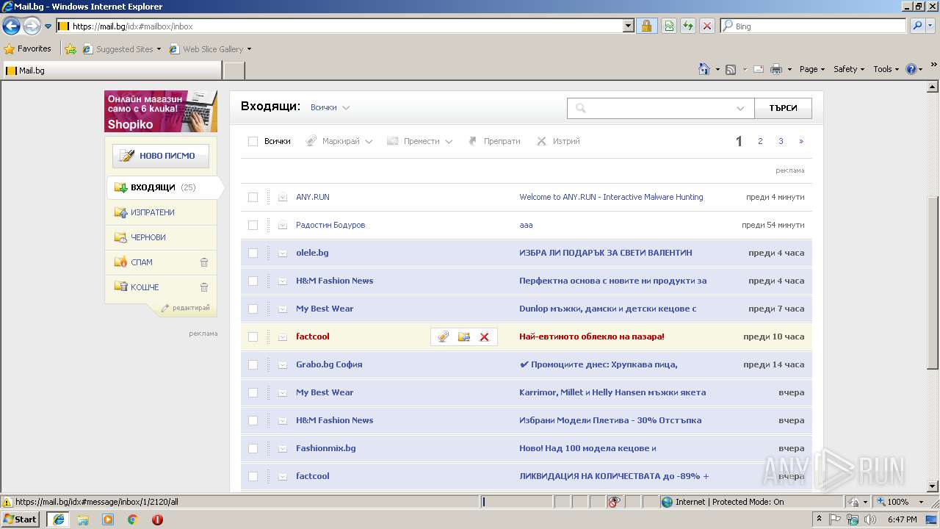Image resolution: width=940 pixels, height=529 pixels.
Task: Expand the mail search options arrow
Action: click(740, 108)
